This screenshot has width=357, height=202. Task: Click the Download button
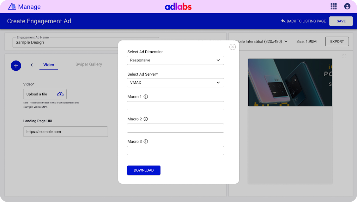(144, 170)
